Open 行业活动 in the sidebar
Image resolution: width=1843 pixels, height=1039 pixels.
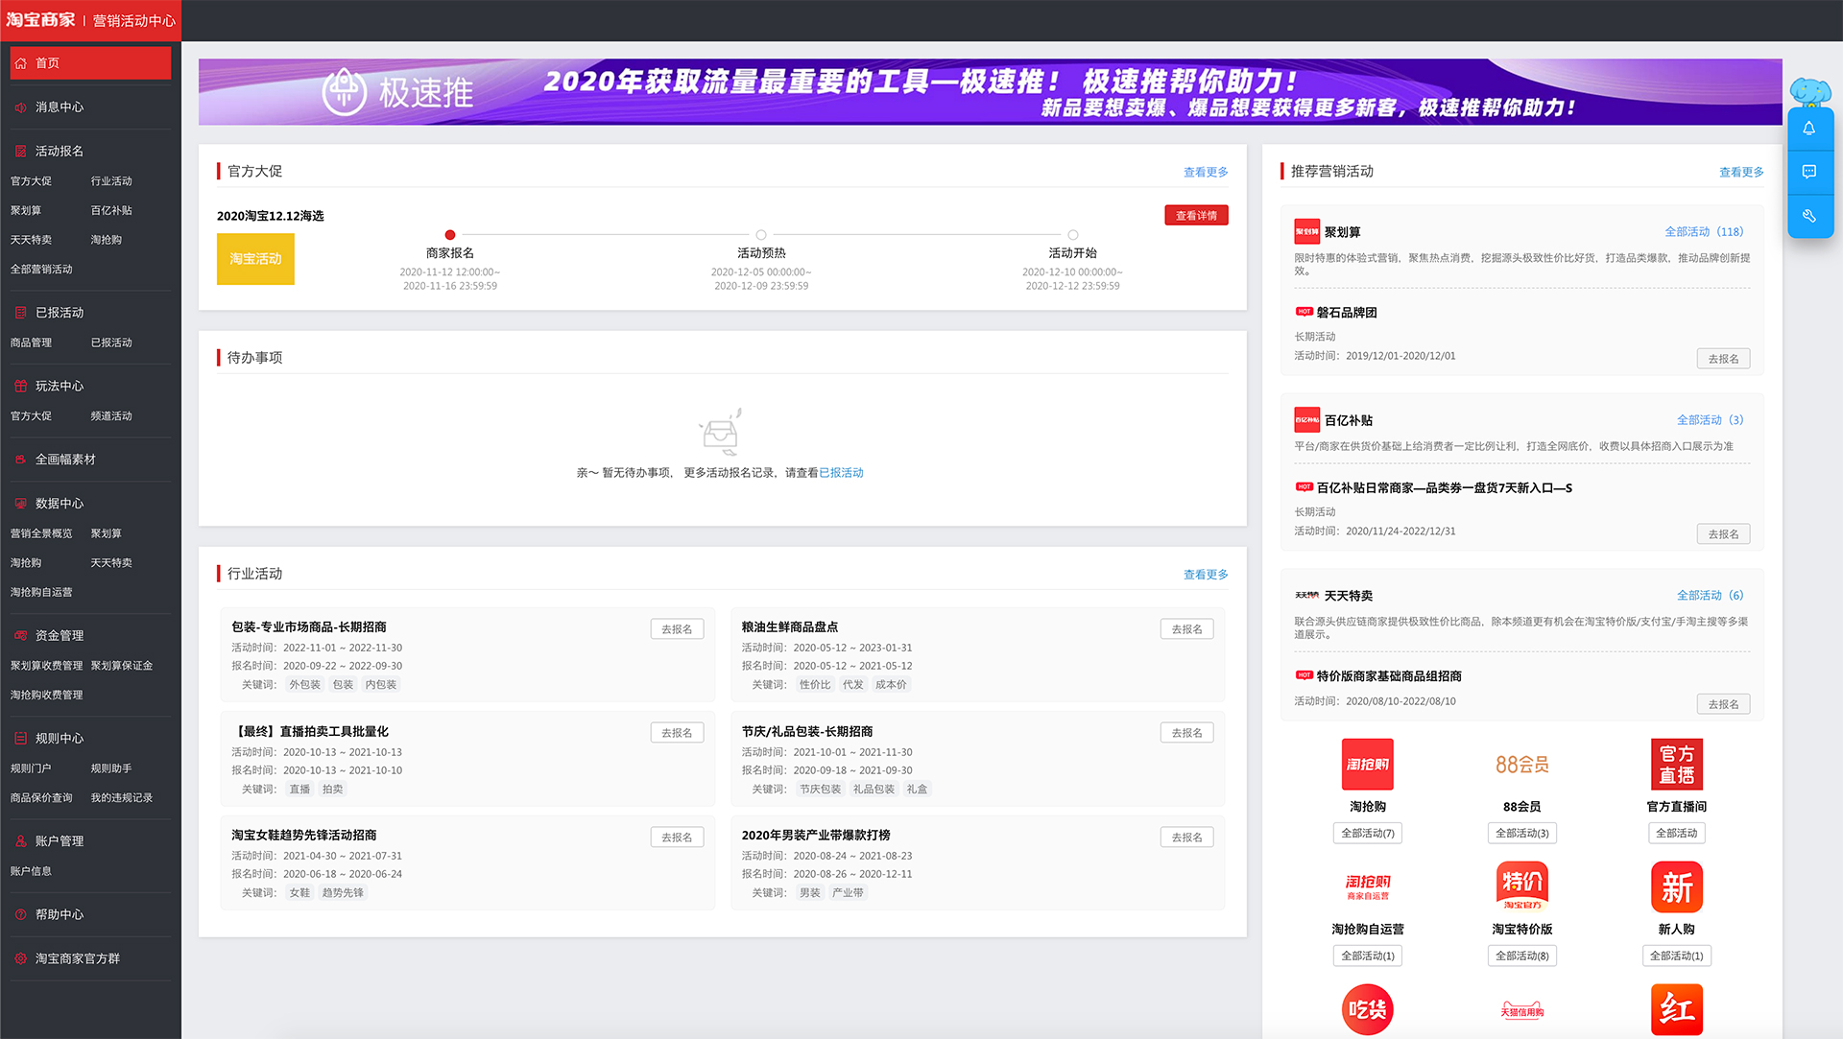pyautogui.click(x=111, y=181)
